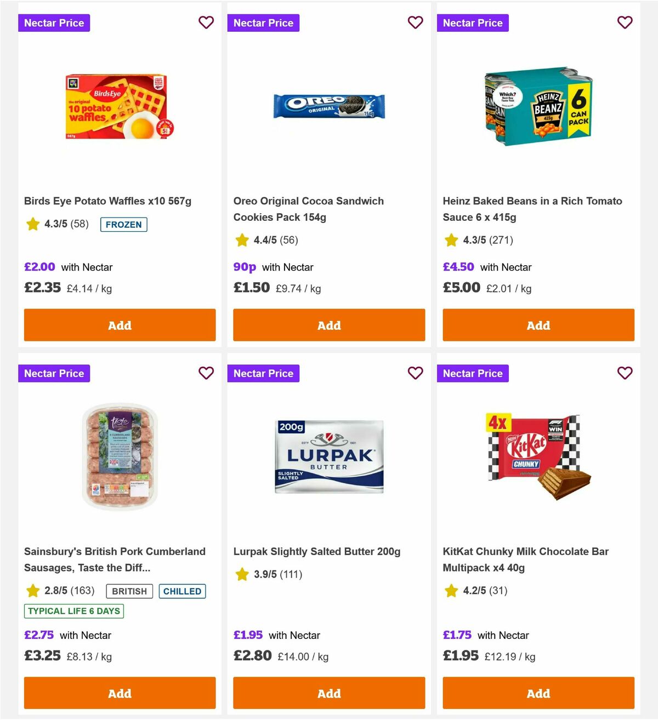This screenshot has width=658, height=720.
Task: Favourite the Cumberland Sausages with the heart icon
Action: pos(206,373)
